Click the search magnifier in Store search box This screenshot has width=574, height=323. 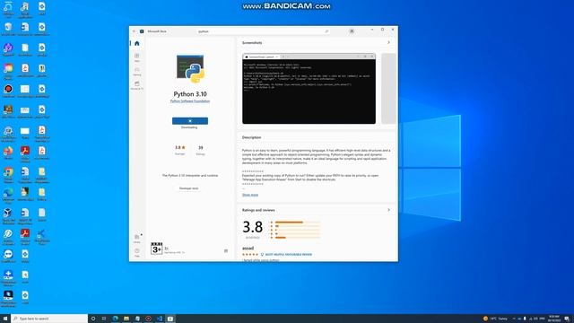pyautogui.click(x=326, y=31)
